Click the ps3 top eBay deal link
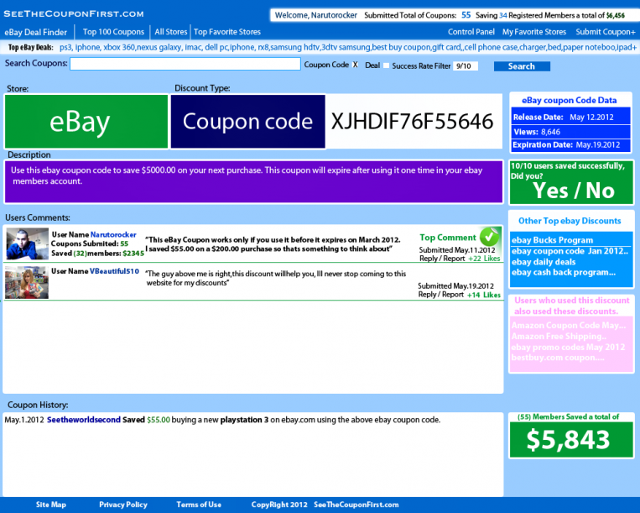This screenshot has height=513, width=640. point(65,47)
